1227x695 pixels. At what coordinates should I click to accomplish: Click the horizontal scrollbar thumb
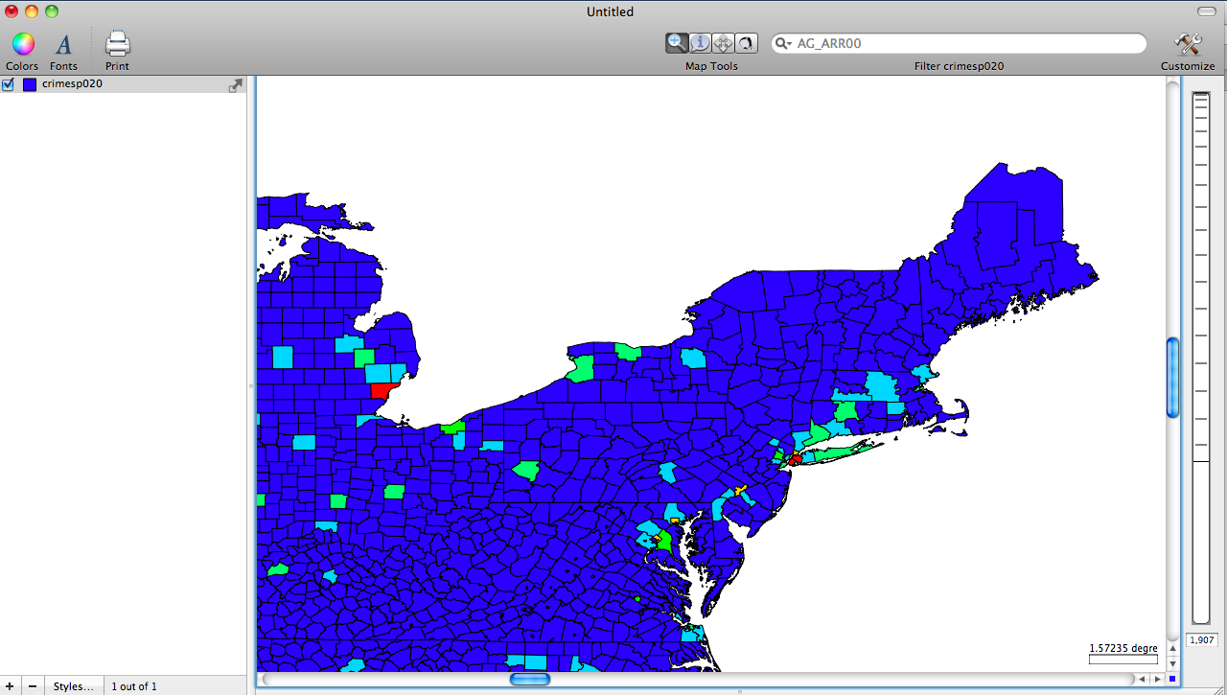(x=530, y=679)
